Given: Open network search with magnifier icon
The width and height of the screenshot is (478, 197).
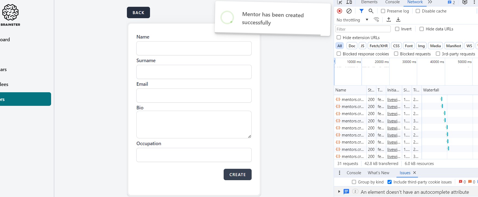Looking at the screenshot, I should point(371,11).
